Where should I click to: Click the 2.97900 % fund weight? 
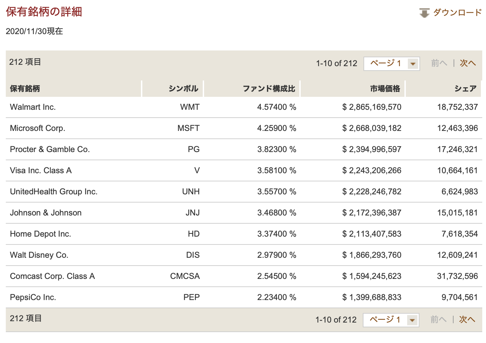click(x=276, y=255)
